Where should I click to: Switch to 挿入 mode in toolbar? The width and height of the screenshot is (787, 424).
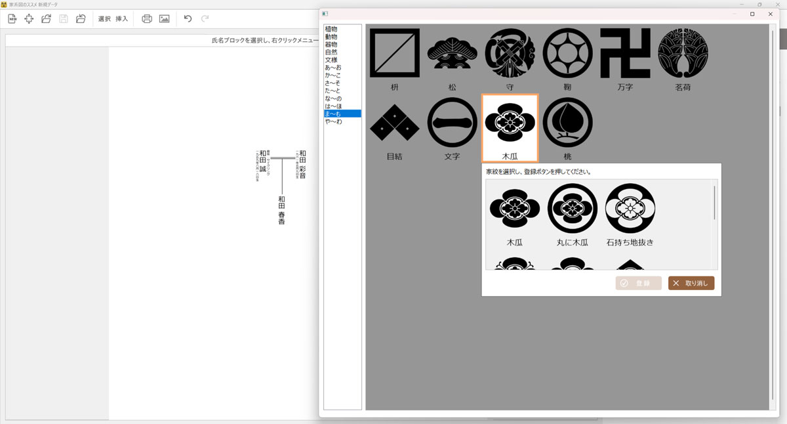tap(122, 19)
